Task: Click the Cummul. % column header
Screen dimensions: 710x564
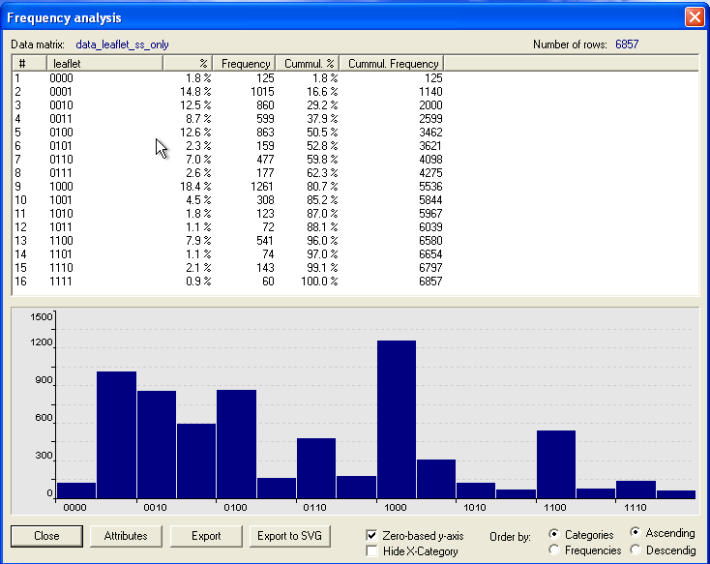Action: (308, 64)
